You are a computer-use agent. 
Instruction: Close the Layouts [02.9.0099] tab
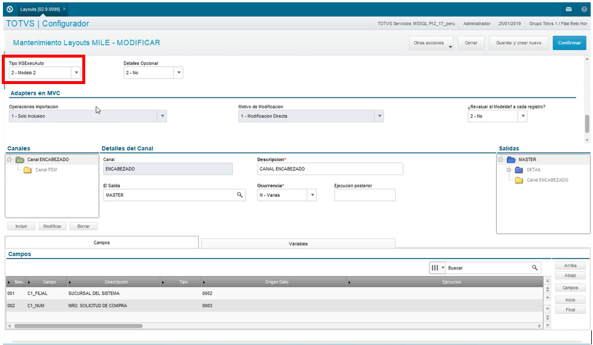64,9
